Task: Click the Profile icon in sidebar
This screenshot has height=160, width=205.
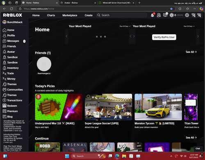Action: click(x=5, y=36)
